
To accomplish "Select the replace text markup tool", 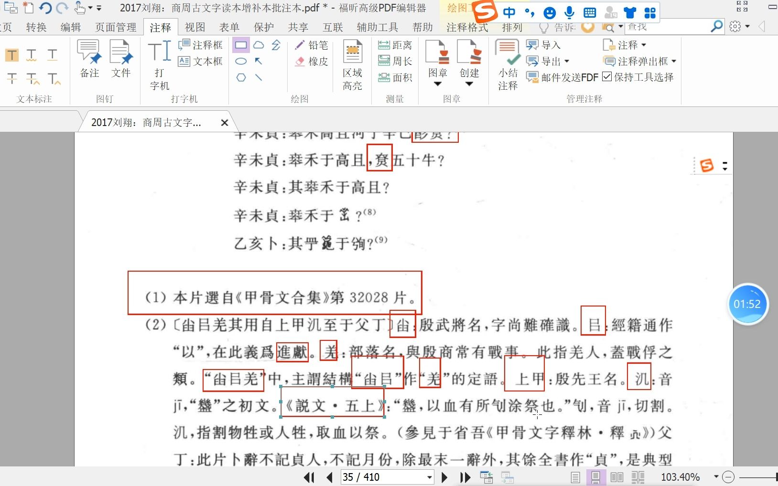I will (x=32, y=78).
